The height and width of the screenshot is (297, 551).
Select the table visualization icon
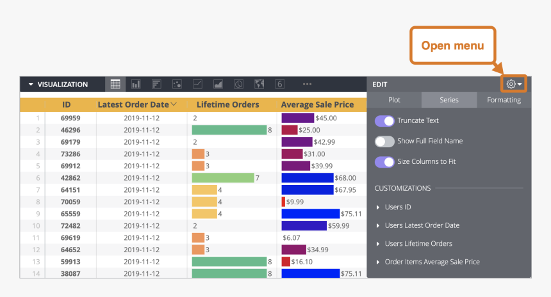tap(115, 84)
